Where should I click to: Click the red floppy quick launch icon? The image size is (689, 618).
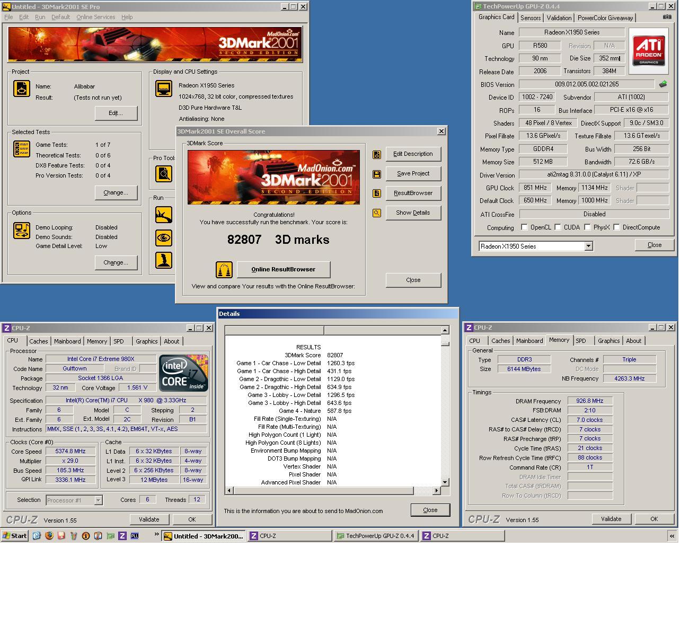pyautogui.click(x=61, y=536)
